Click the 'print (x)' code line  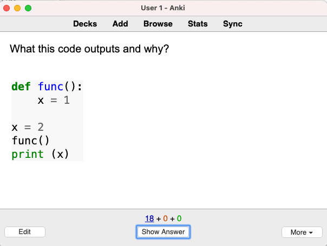click(x=40, y=154)
